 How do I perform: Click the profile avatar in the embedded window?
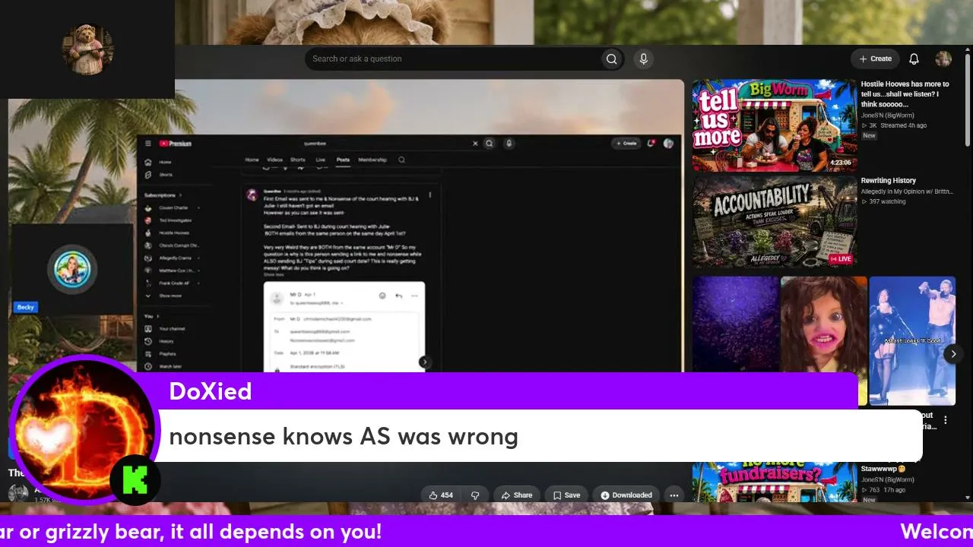coord(668,143)
